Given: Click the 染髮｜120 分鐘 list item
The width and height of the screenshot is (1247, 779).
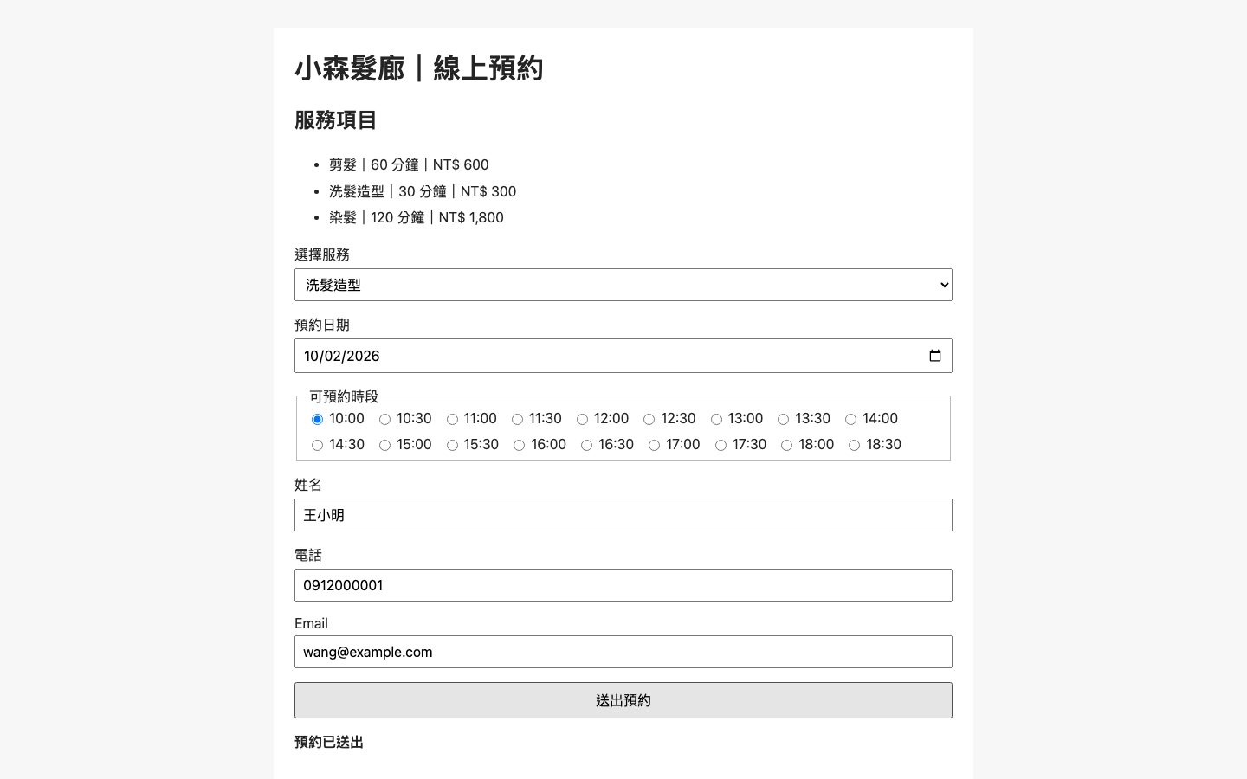Looking at the screenshot, I should 417,217.
